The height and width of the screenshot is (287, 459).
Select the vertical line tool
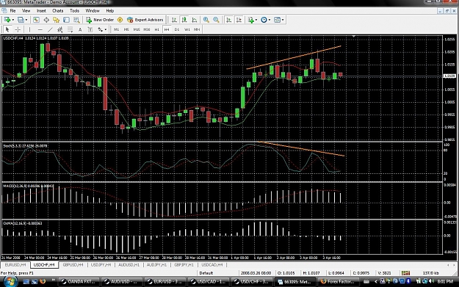point(29,29)
